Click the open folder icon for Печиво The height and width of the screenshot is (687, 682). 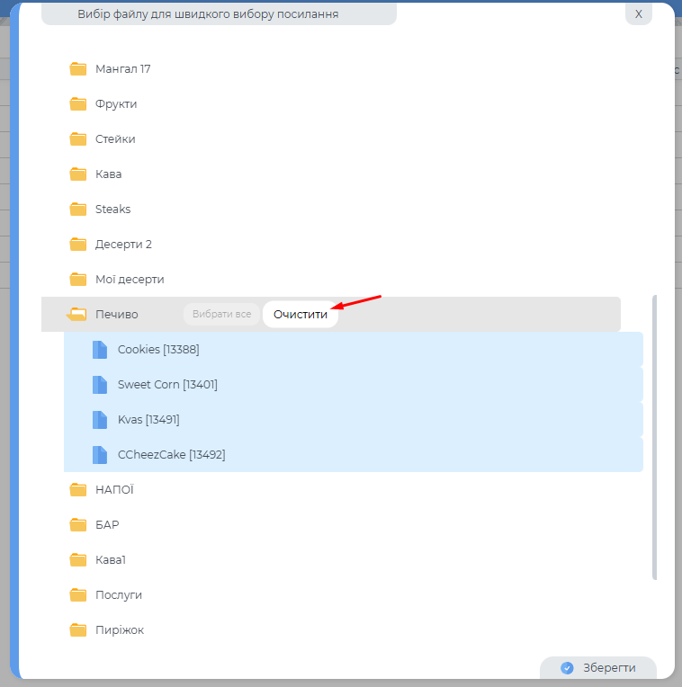pos(77,314)
